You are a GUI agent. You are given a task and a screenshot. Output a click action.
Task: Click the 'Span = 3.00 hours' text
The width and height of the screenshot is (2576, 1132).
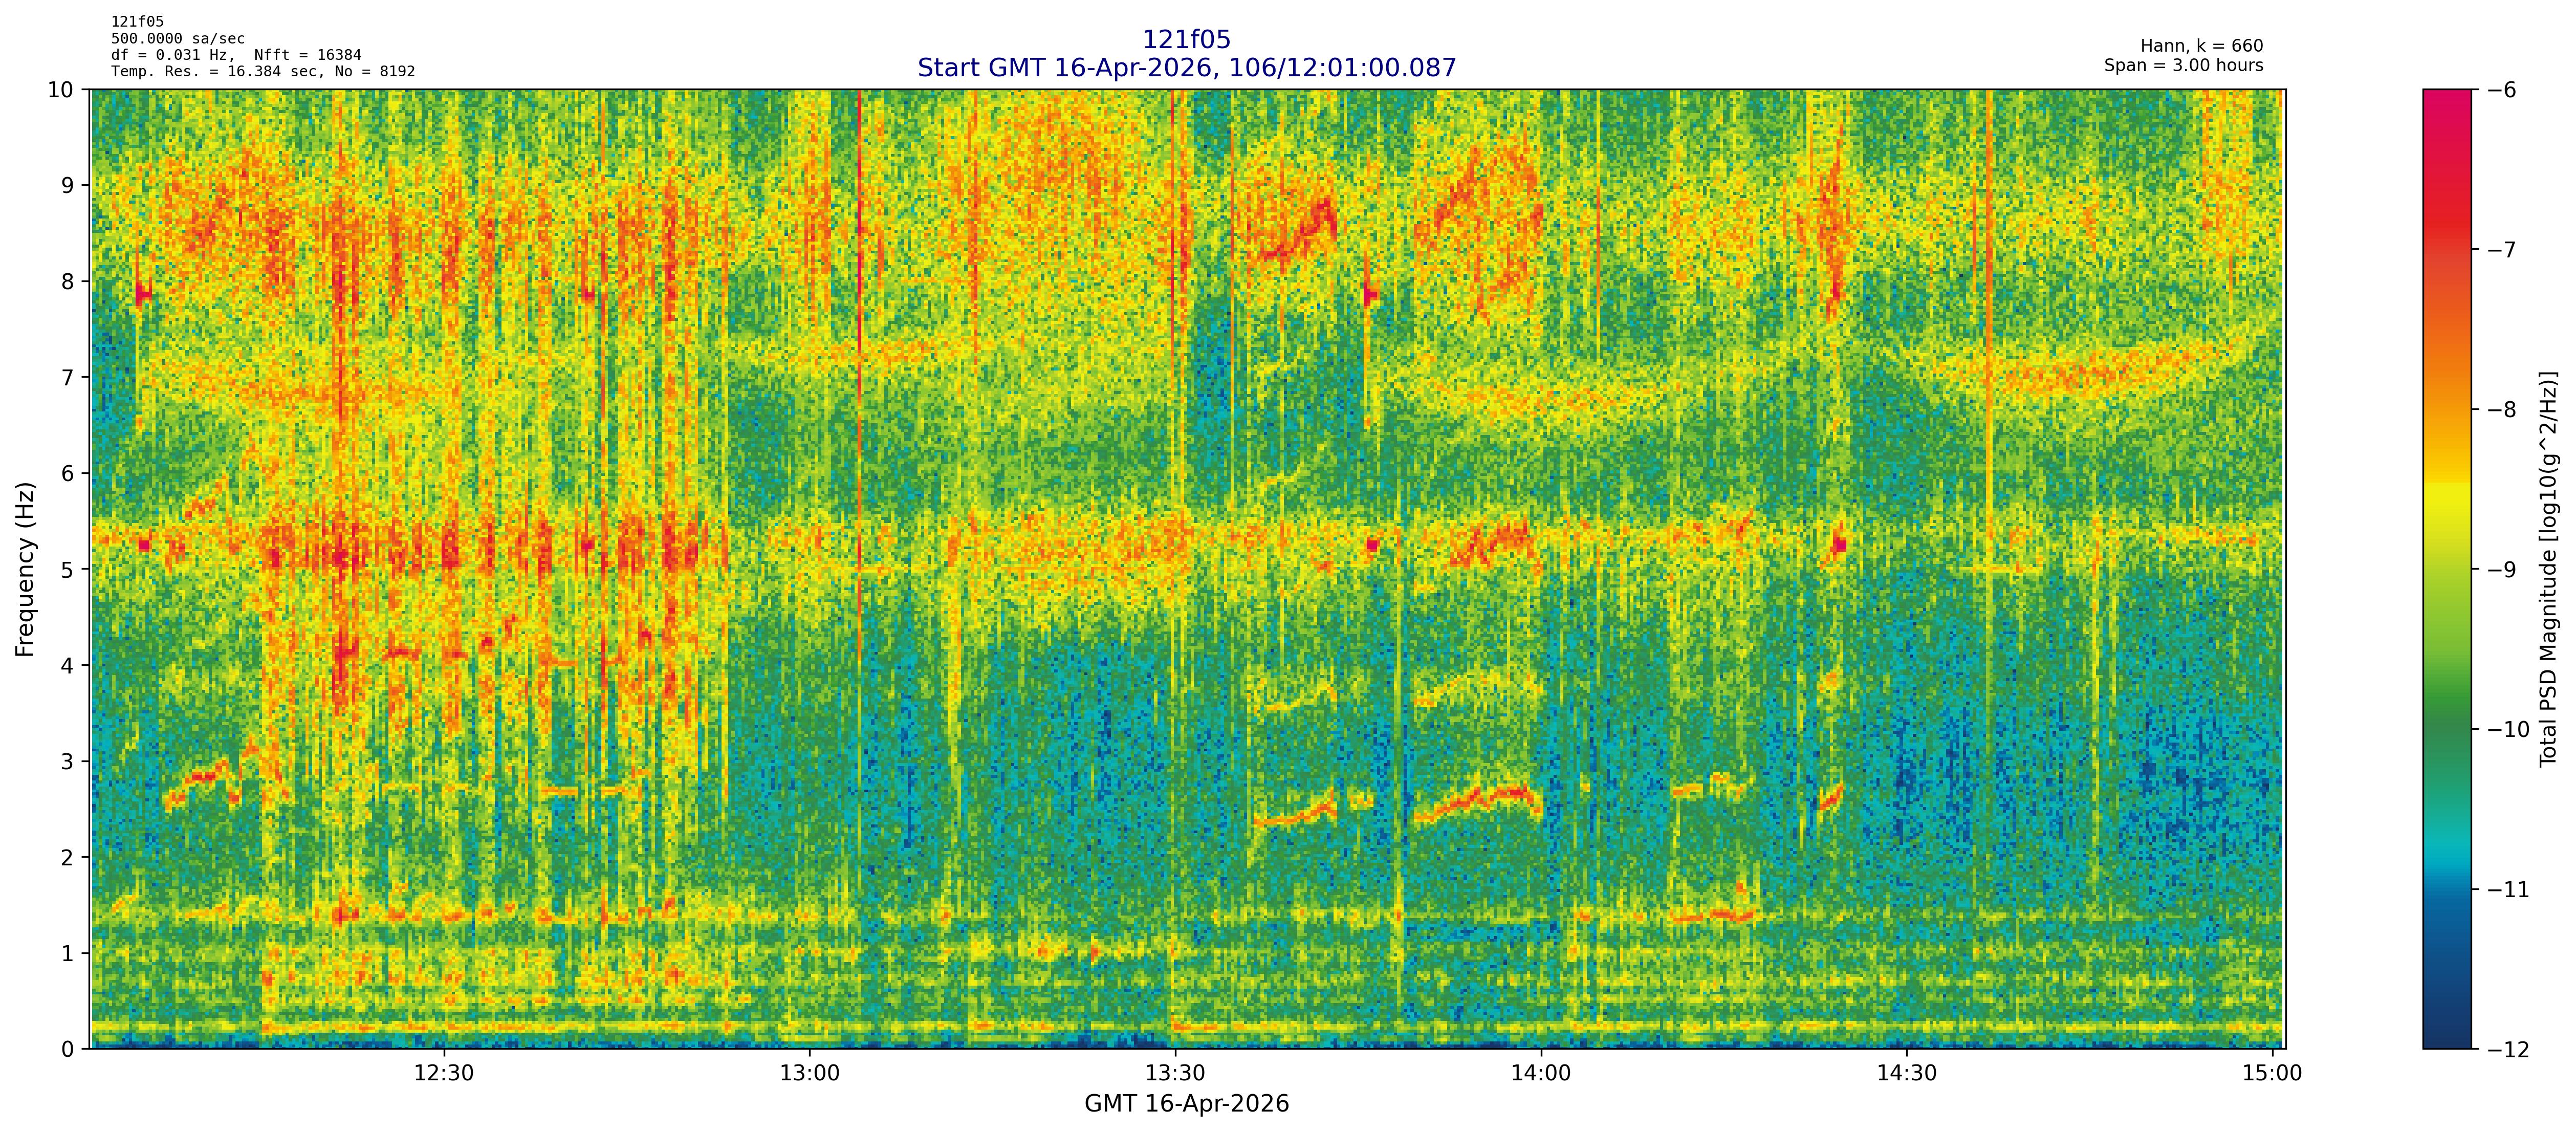pyautogui.click(x=2183, y=65)
